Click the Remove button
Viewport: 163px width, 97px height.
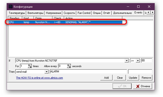(146, 78)
